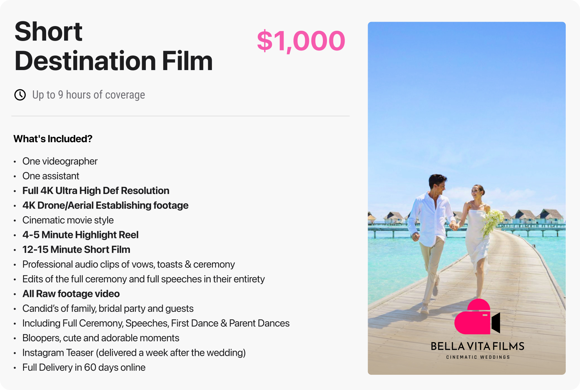Click Full 4K Ultra High Def Resolution
The width and height of the screenshot is (580, 390).
[96, 191]
